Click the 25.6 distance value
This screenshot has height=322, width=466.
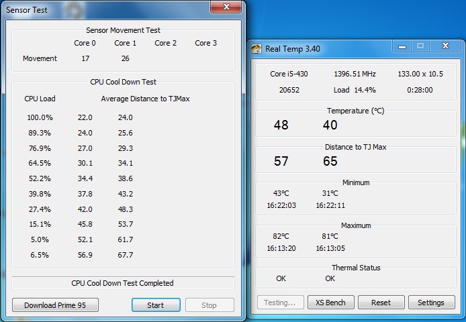[125, 133]
